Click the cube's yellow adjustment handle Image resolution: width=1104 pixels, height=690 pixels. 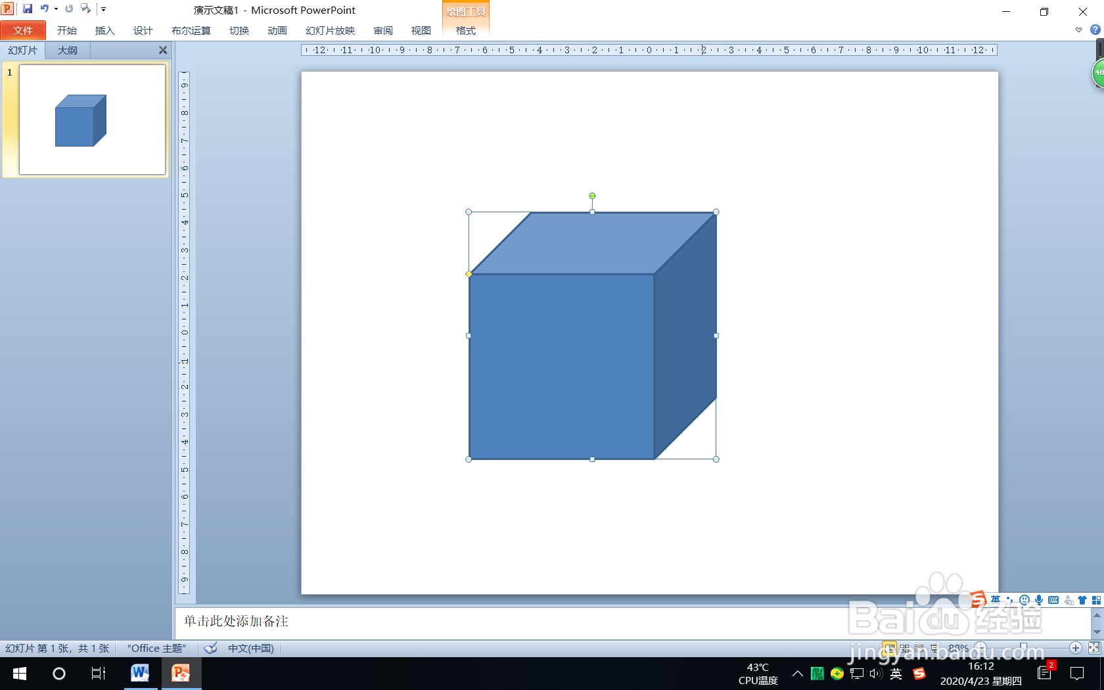coord(469,274)
